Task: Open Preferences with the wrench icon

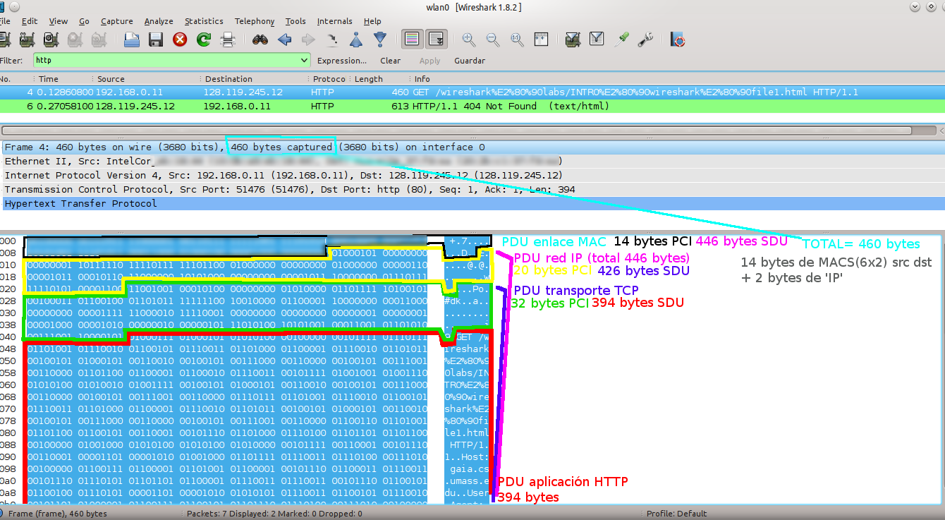Action: click(x=645, y=40)
